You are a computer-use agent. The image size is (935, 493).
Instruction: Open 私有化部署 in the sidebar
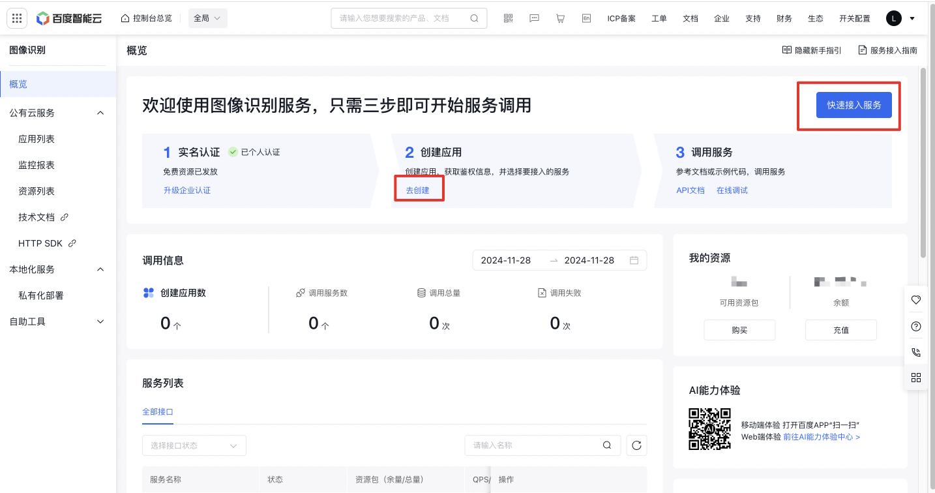[x=41, y=295]
